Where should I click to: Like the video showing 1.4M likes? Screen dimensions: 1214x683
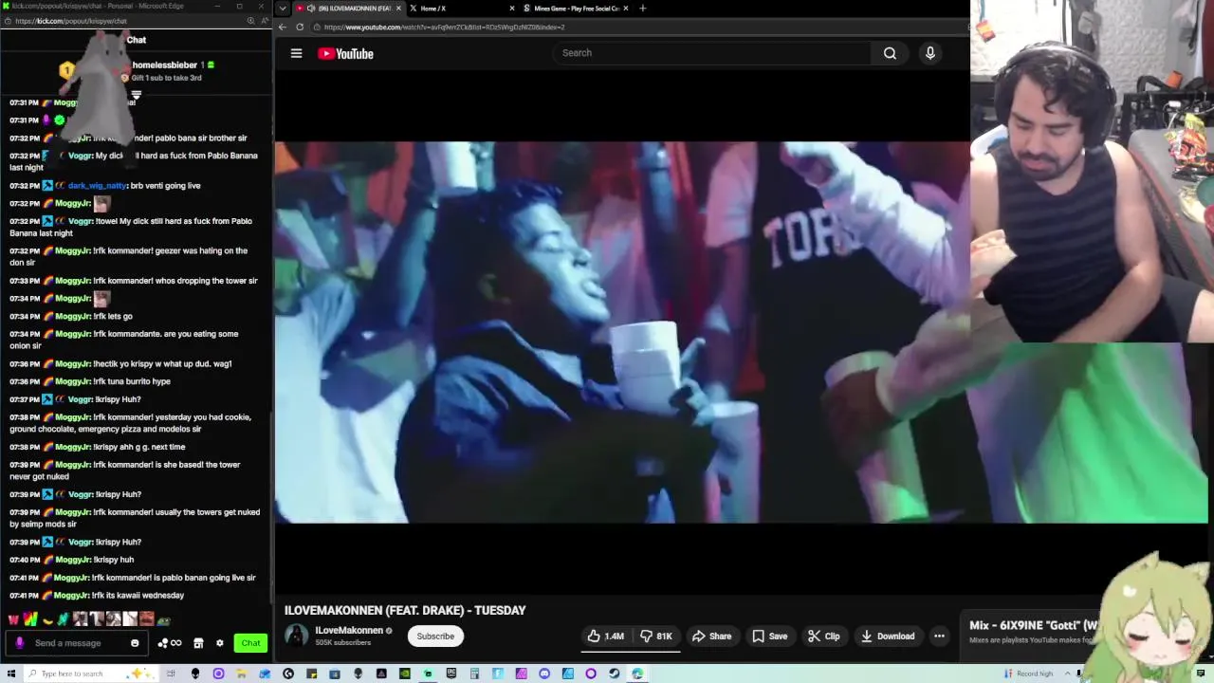[605, 637]
